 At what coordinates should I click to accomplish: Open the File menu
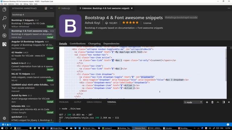click(x=2, y=4)
